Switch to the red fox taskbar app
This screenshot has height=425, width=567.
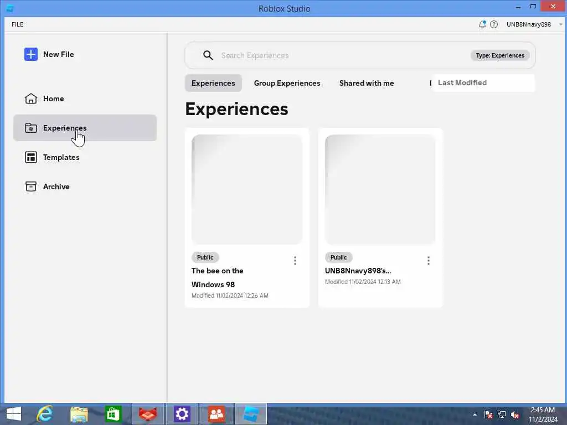point(148,414)
